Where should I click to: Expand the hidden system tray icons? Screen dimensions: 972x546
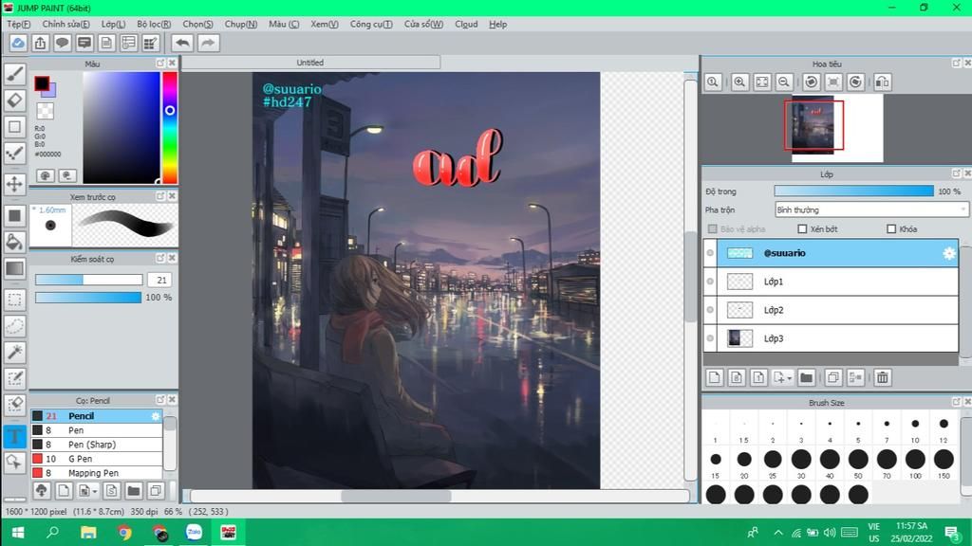click(778, 533)
